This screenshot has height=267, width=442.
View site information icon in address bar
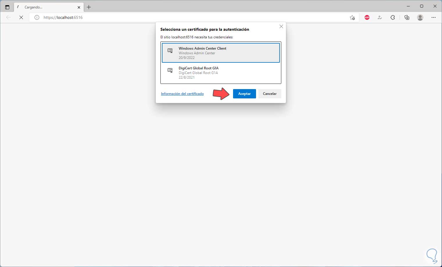[37, 17]
